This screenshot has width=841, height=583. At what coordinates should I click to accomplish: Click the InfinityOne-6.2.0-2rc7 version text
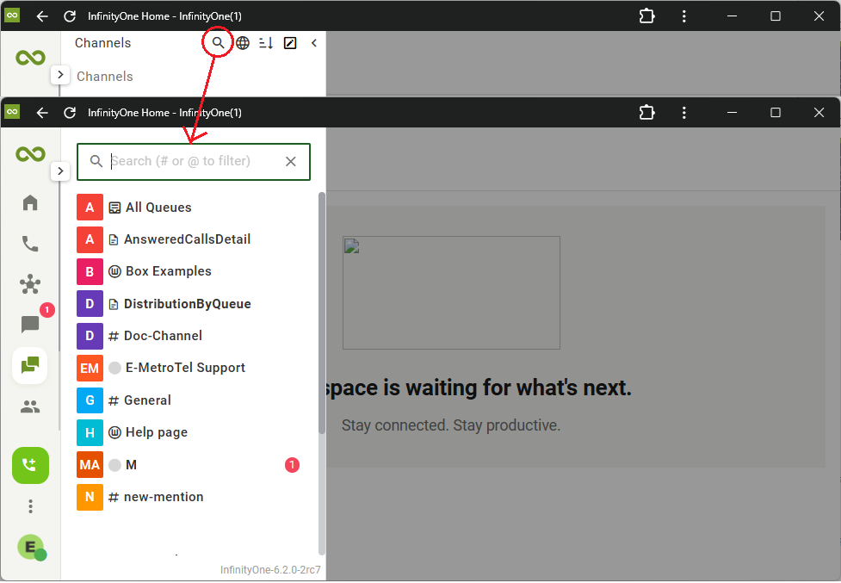coord(270,569)
